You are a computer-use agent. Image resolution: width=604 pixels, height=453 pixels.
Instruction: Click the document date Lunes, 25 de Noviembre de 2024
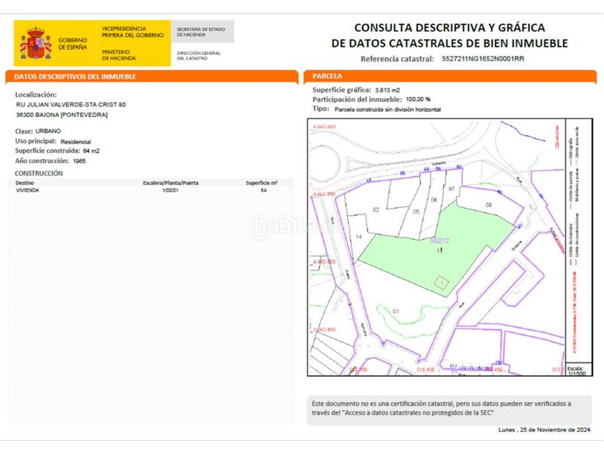(544, 430)
